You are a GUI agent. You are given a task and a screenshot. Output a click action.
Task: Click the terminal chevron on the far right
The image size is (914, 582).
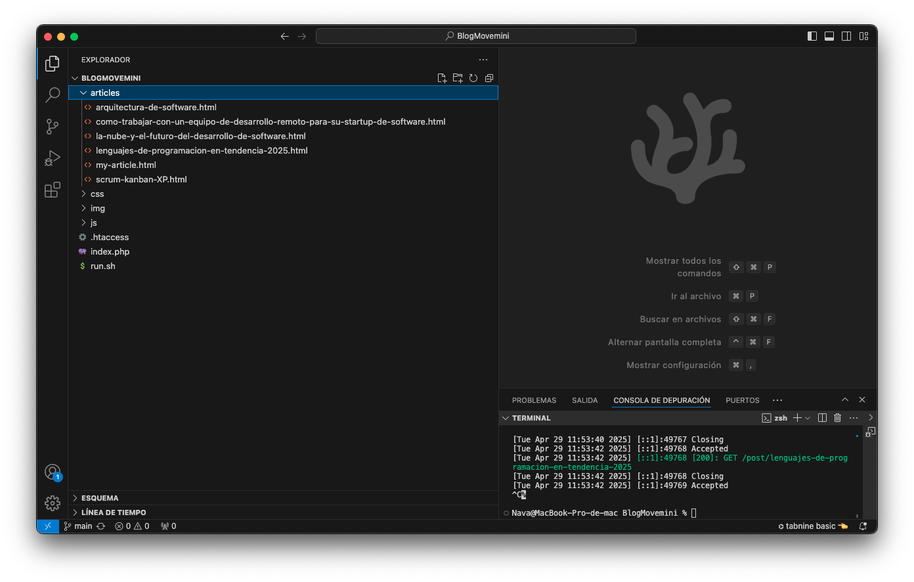click(871, 417)
